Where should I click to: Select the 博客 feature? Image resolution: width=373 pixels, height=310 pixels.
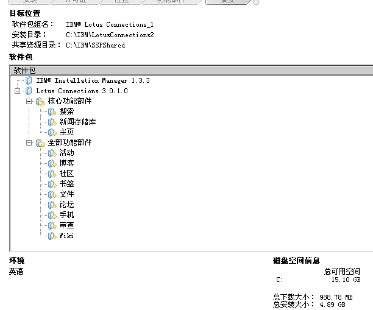point(66,163)
